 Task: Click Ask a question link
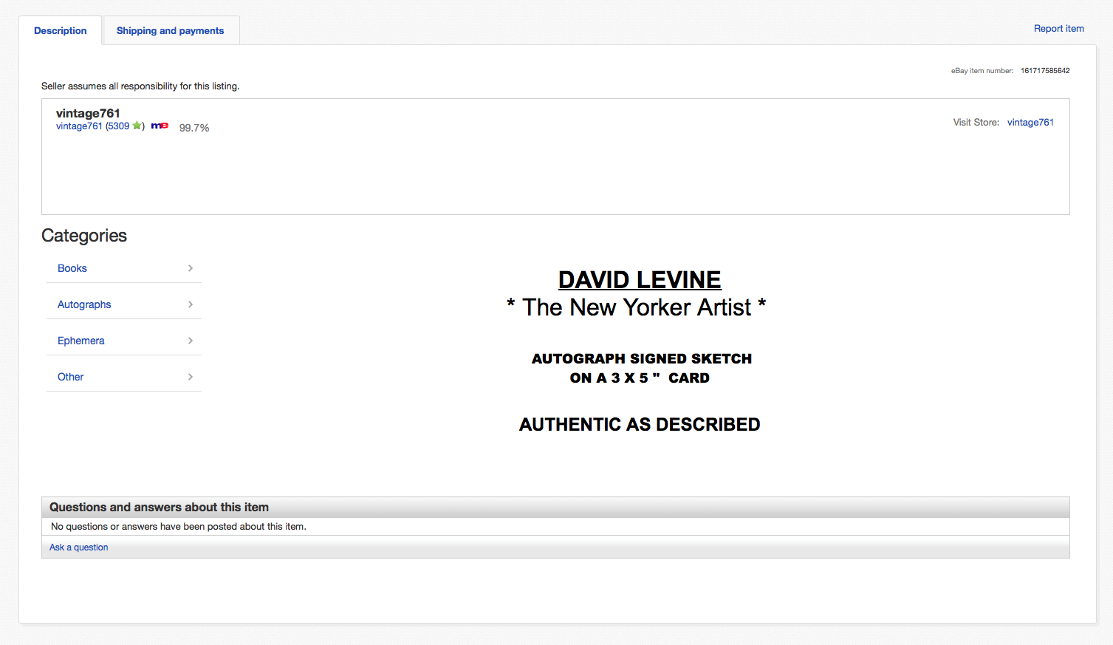point(79,547)
